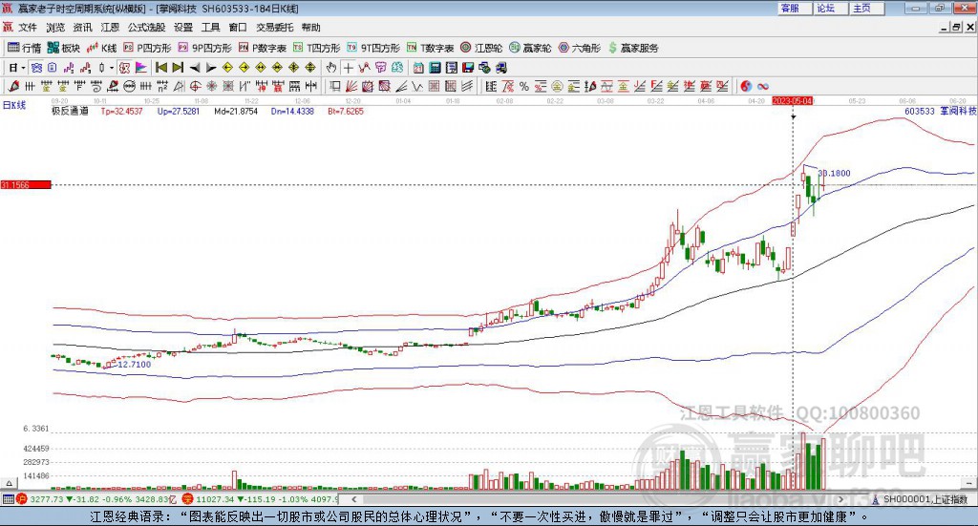The height and width of the screenshot is (526, 978).
Task: Select the percent % drawing tool
Action: pos(524,87)
